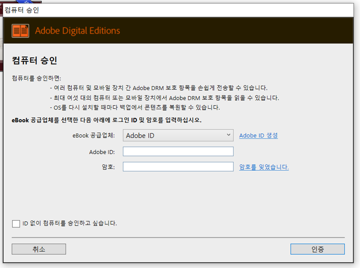Image resolution: width=360 pixels, height=268 pixels.
Task: Enable ID 없이 컴퓨터를 승인하고 싶습니다 checkbox
Action: (16, 223)
